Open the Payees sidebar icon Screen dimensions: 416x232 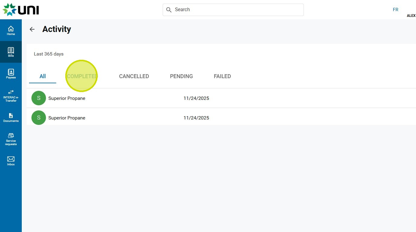click(x=11, y=74)
